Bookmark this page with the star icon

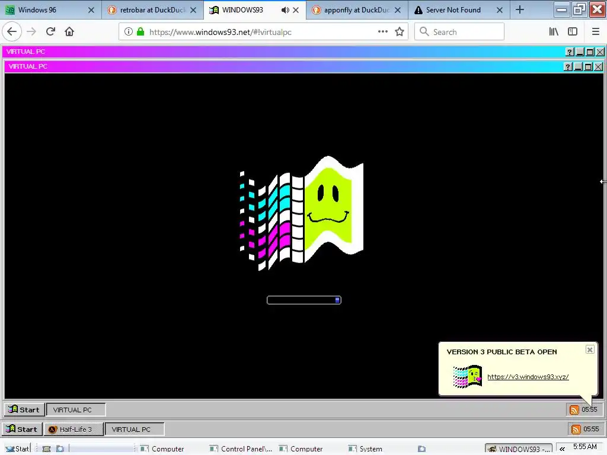click(400, 32)
